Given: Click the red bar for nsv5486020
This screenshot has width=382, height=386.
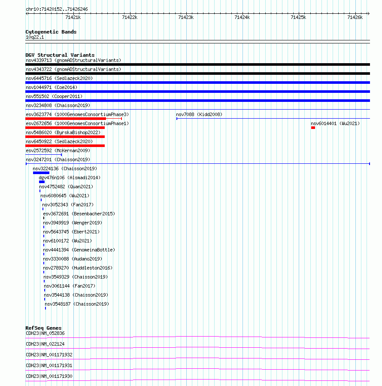Looking at the screenshot, I should (65, 137).
